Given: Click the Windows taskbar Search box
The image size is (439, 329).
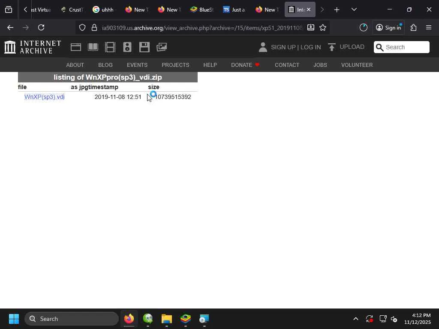Looking at the screenshot, I should pos(72,319).
